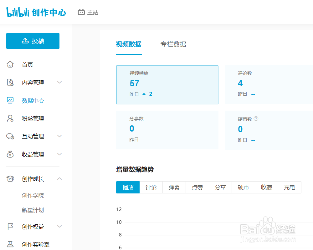Click the bilibili 创作中心 logo
The height and width of the screenshot is (250, 313).
click(x=36, y=12)
